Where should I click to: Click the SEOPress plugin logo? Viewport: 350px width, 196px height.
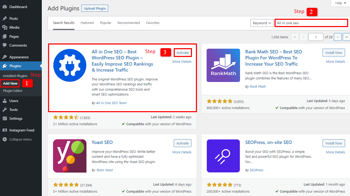pyautogui.click(x=223, y=156)
